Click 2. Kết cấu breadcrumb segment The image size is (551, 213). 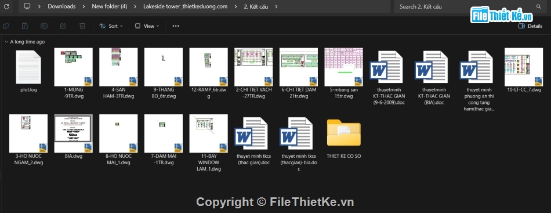tap(256, 6)
